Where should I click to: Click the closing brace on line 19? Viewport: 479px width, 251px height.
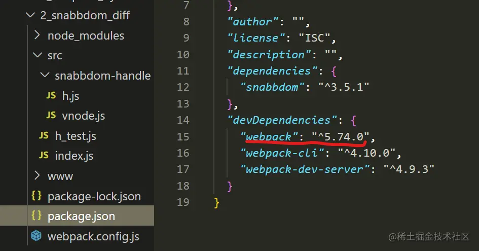(x=216, y=202)
